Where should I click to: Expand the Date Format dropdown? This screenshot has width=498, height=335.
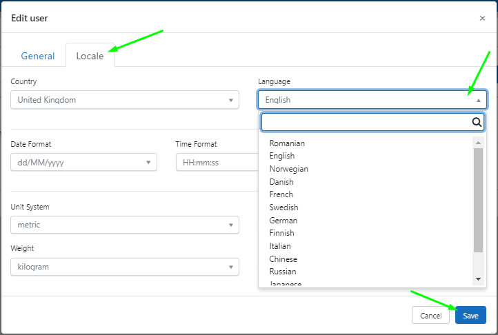coord(83,163)
